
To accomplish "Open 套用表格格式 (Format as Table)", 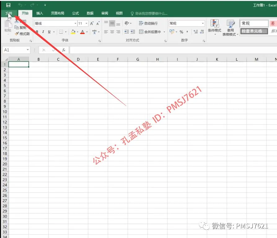I will (230, 28).
